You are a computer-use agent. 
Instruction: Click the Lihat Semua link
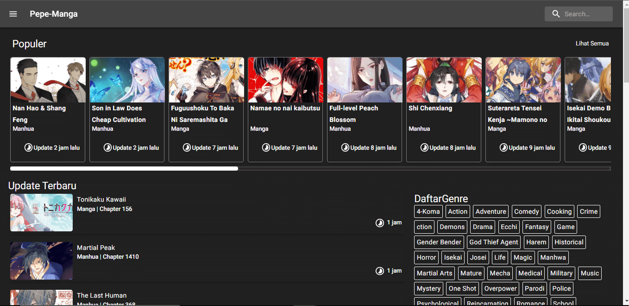(592, 44)
